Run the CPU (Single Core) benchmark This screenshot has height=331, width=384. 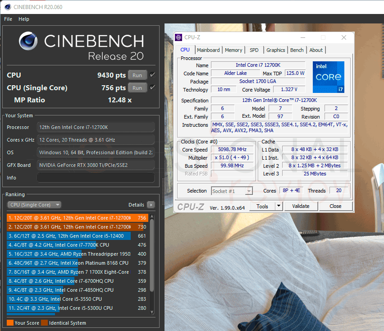(137, 88)
